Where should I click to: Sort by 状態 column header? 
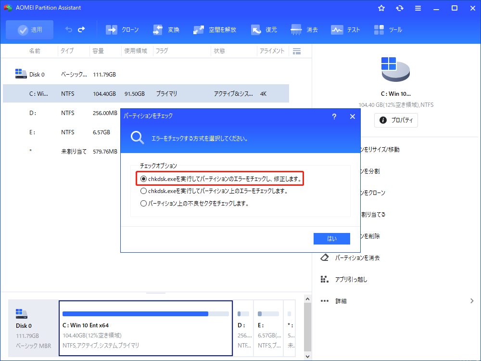(219, 51)
